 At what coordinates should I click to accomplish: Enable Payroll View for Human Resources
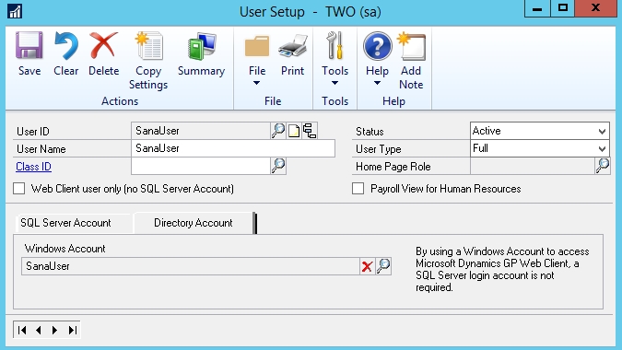coord(358,188)
